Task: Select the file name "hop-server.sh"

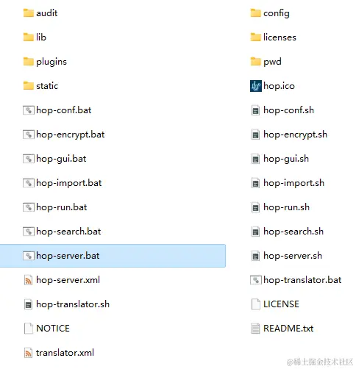Action: pos(293,256)
